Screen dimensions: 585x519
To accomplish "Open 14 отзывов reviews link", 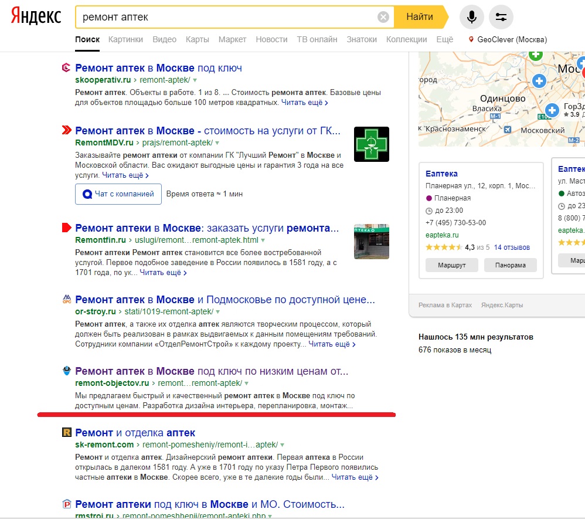I will [512, 247].
